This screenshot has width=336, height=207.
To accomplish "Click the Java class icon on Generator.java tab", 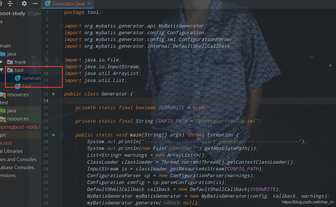I will pos(48,4).
